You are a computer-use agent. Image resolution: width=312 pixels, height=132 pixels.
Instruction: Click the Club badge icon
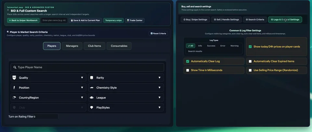[x=14, y=108]
